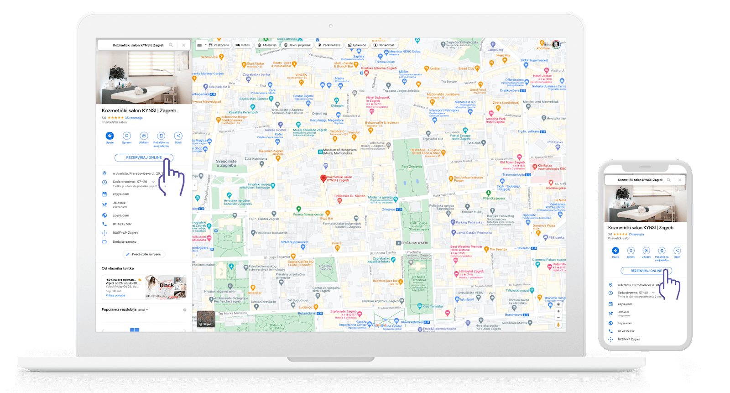Collapse the side panel with the arrow tab

(194, 185)
